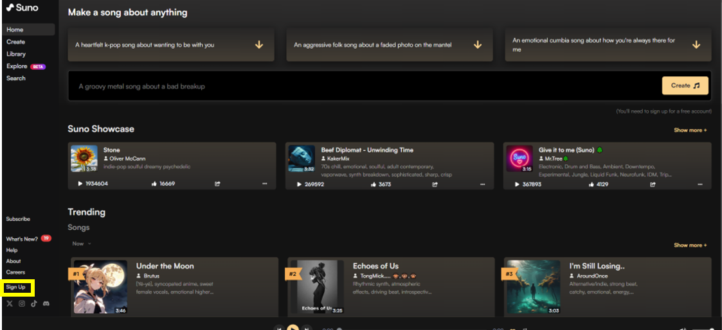
Task: Open the Under the Moon song title
Action: pos(165,266)
